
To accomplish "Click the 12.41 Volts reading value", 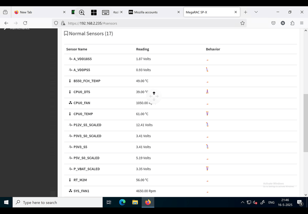I will coord(144,125).
